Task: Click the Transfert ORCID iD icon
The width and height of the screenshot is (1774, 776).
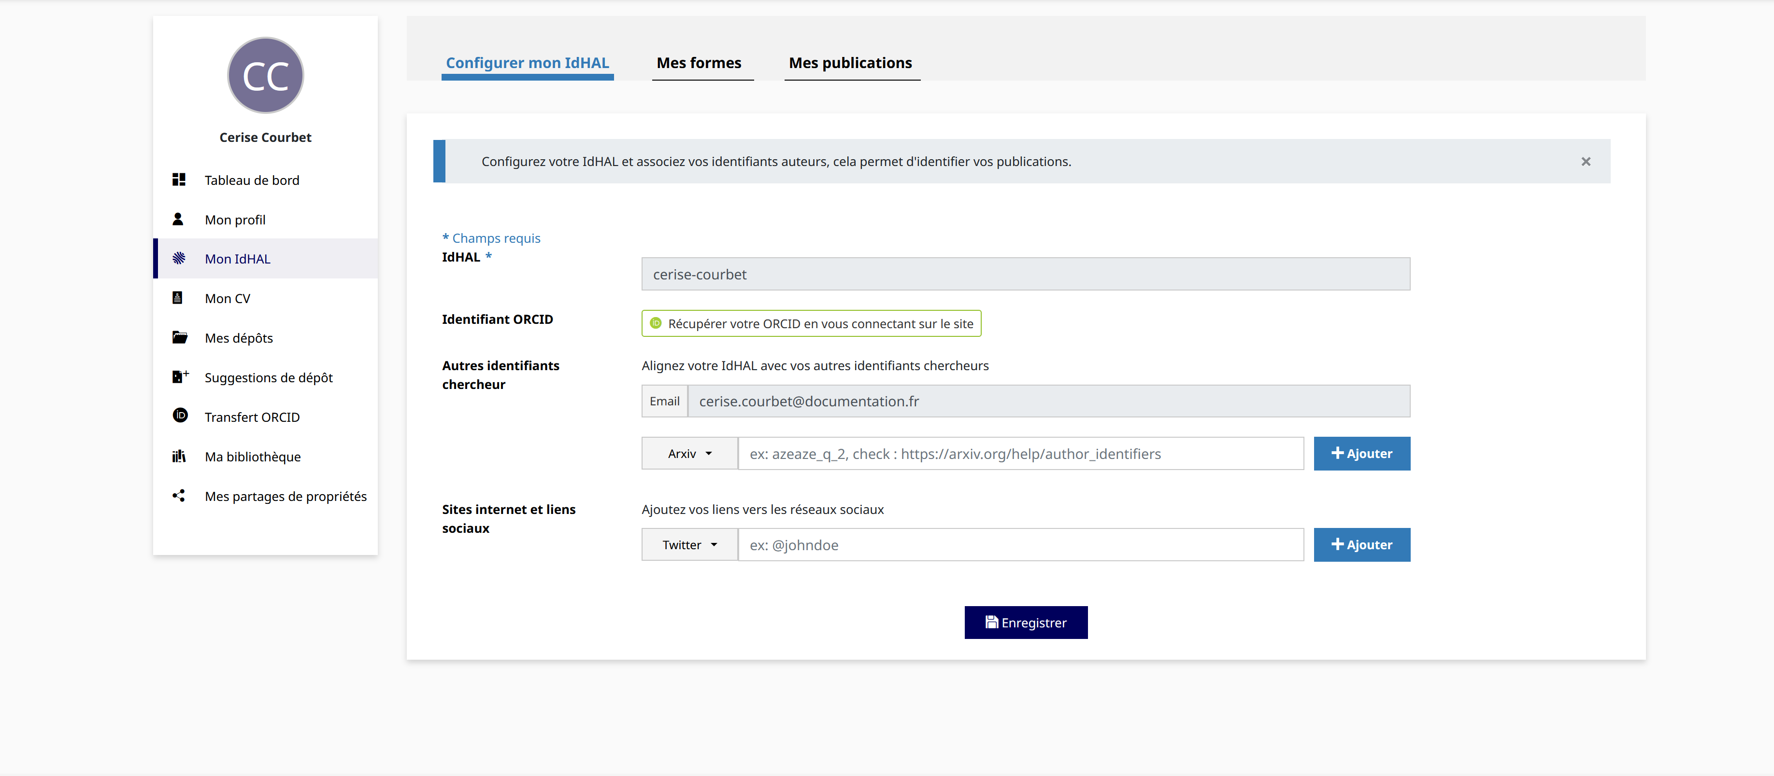Action: [x=180, y=416]
